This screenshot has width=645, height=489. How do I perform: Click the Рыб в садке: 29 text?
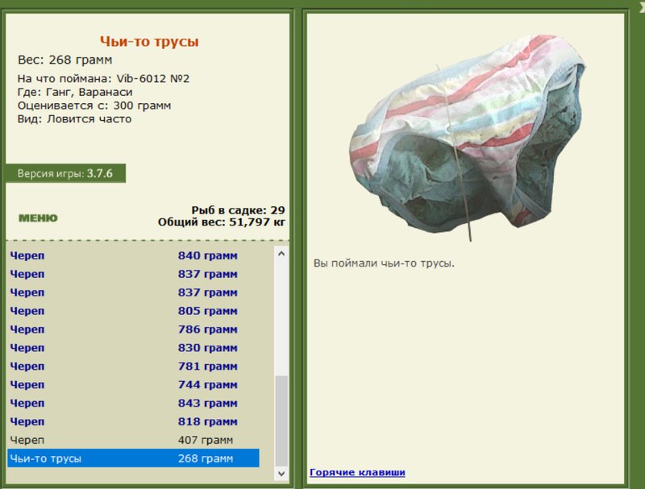coord(238,210)
